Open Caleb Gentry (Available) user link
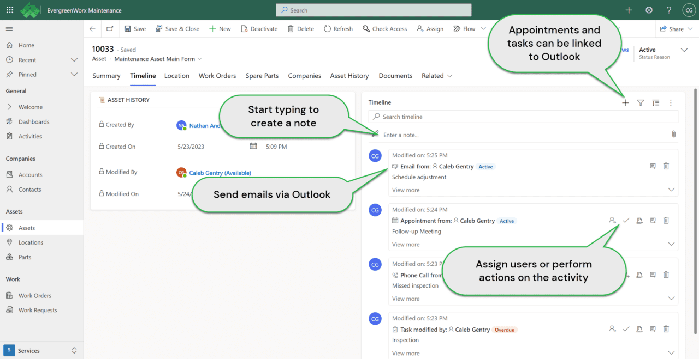 [220, 173]
